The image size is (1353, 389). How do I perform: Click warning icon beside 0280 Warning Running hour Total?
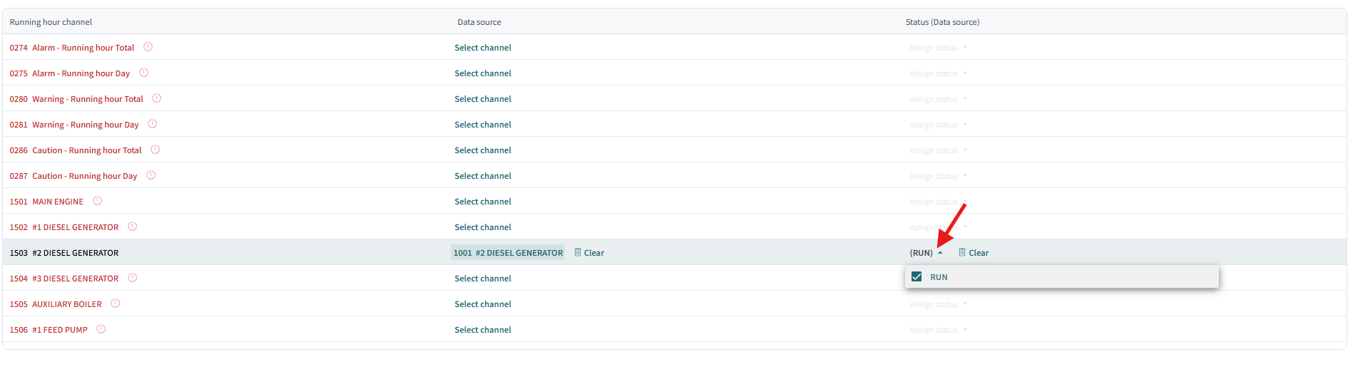157,98
